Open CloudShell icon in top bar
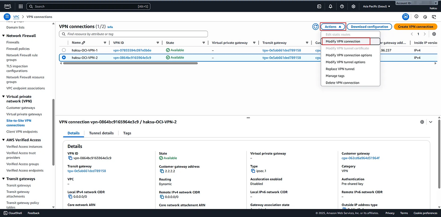Image resolution: width=441 pixels, height=217 pixels. pyautogui.click(x=319, y=6)
